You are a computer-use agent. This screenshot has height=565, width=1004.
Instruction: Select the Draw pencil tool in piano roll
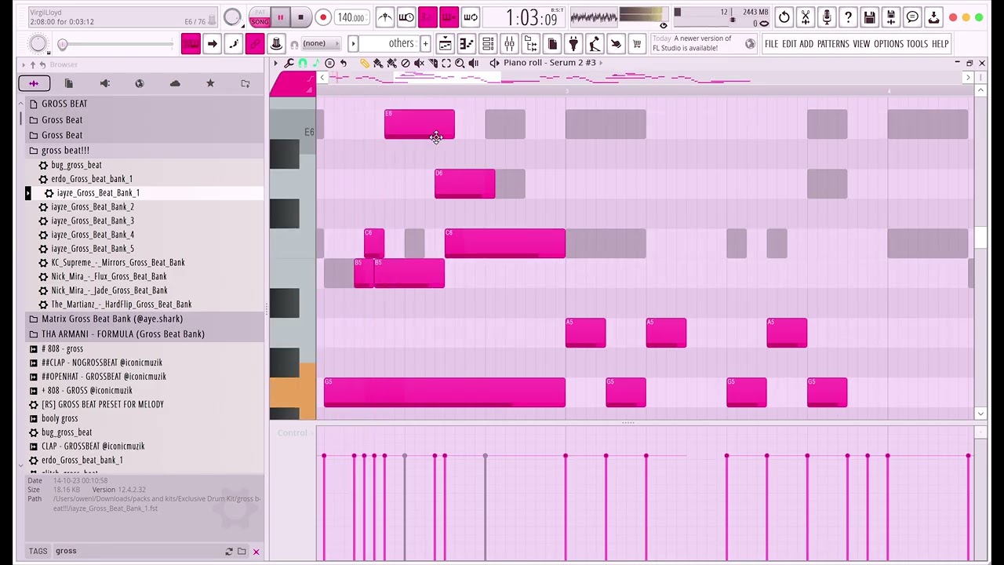click(365, 63)
